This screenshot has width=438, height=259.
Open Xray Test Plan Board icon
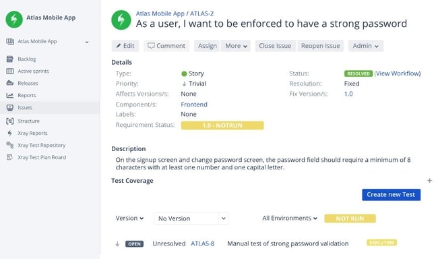[x=10, y=157]
